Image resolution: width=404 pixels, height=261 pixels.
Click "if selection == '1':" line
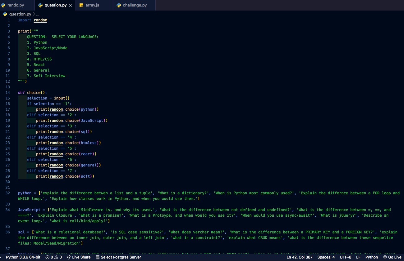pyautogui.click(x=49, y=104)
